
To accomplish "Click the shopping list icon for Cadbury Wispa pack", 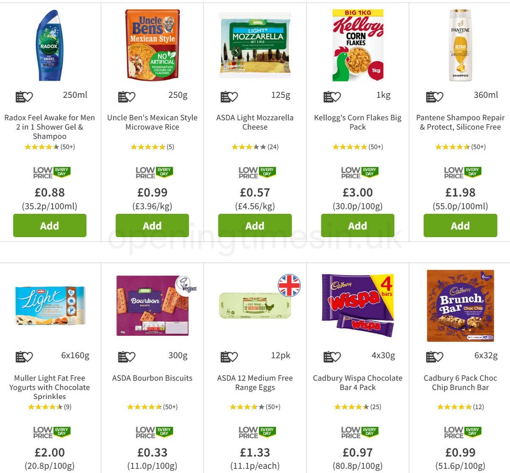I will click(328, 357).
